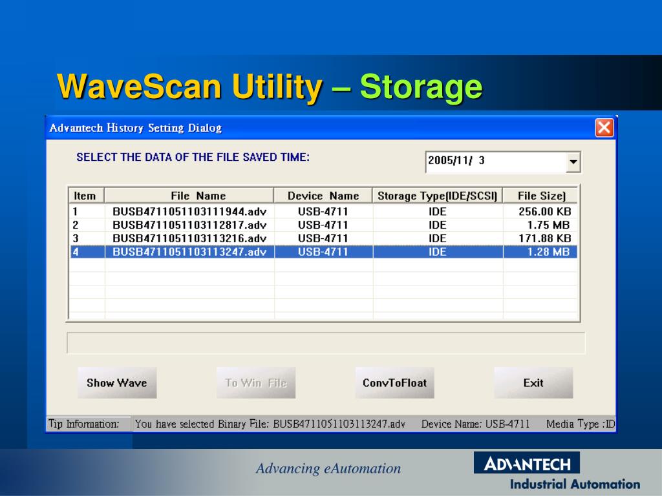This screenshot has width=662, height=496.
Task: Click the Show Wave button
Action: point(117,382)
